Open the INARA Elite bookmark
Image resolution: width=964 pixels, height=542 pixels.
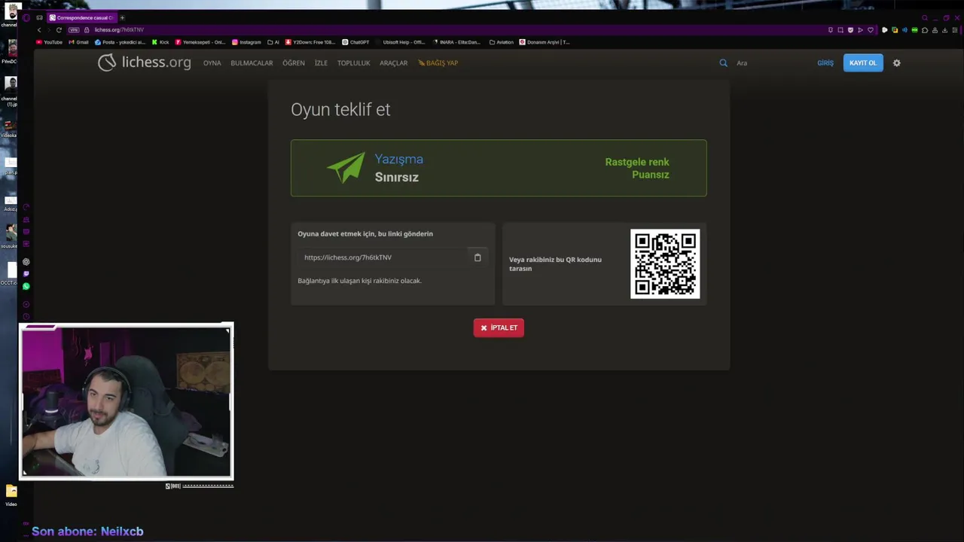(x=458, y=42)
